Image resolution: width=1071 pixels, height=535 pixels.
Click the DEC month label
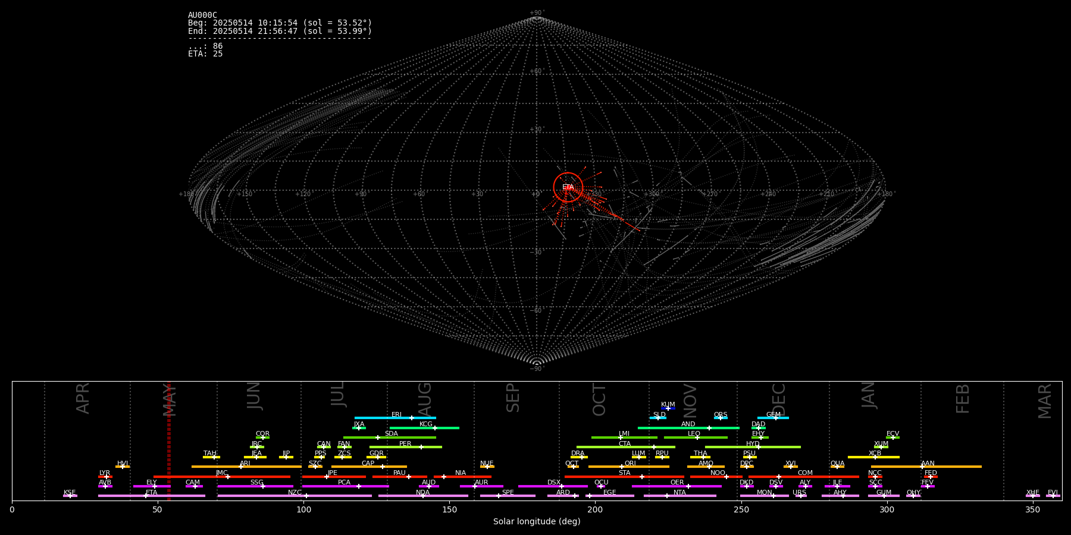pos(779,399)
